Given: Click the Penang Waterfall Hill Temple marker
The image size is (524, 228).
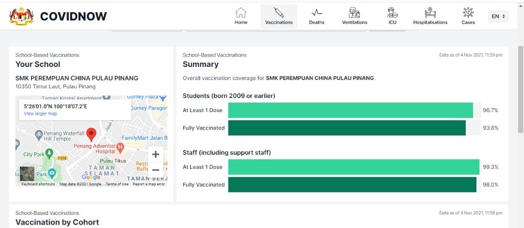Looking at the screenshot, I should point(39,135).
